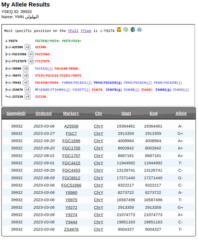Select the J-A25508 tree branch

(16, 47)
